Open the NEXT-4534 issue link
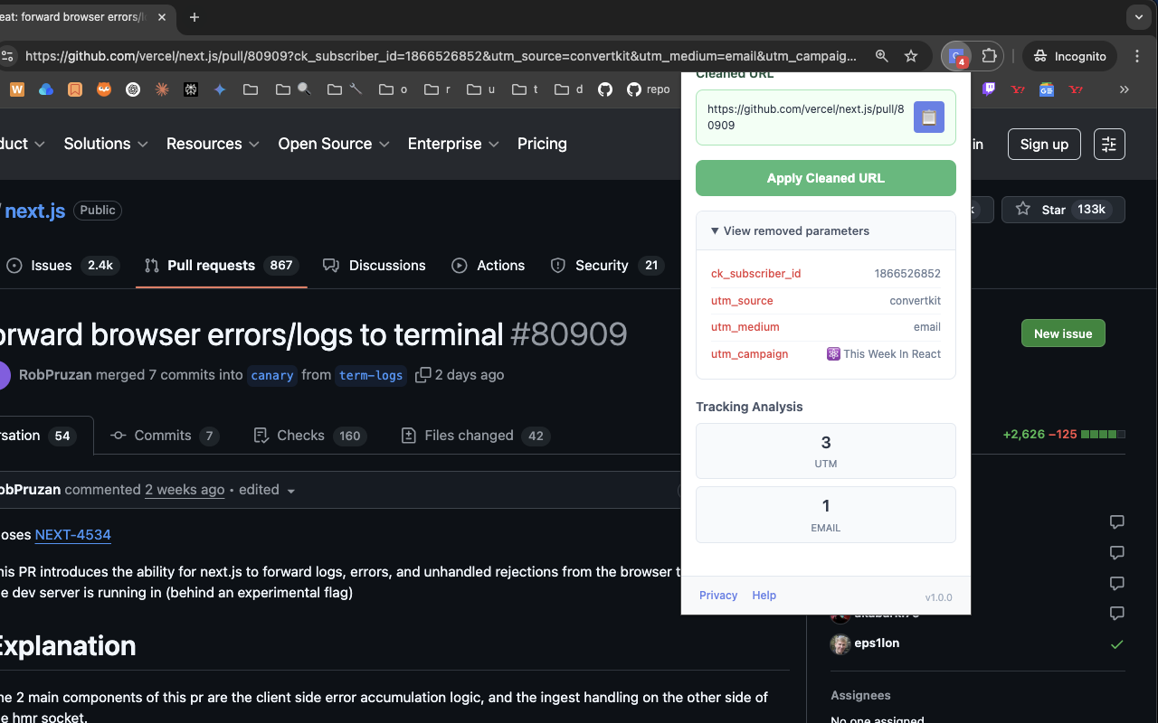The image size is (1158, 723). pos(72,534)
